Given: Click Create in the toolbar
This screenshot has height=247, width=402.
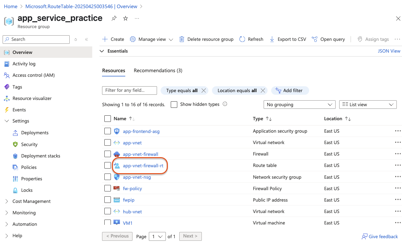Looking at the screenshot, I should point(113,39).
